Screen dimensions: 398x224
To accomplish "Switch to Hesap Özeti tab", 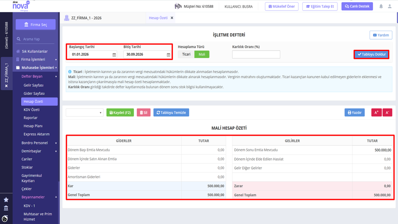I will [x=158, y=18].
